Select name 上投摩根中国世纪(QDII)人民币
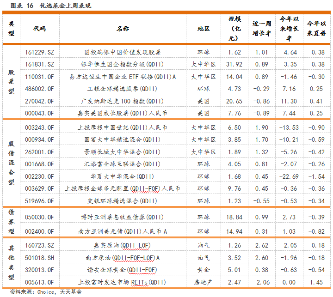The width and height of the screenshot is (333, 297). pyautogui.click(x=122, y=127)
